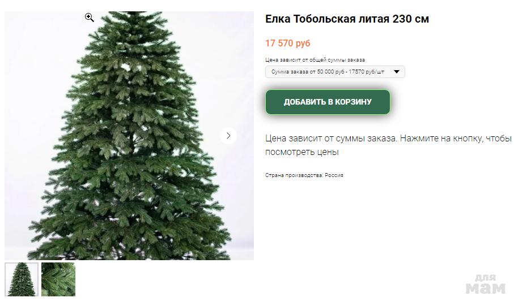
Task: Select the full tree thumbnail
Action: click(x=22, y=279)
